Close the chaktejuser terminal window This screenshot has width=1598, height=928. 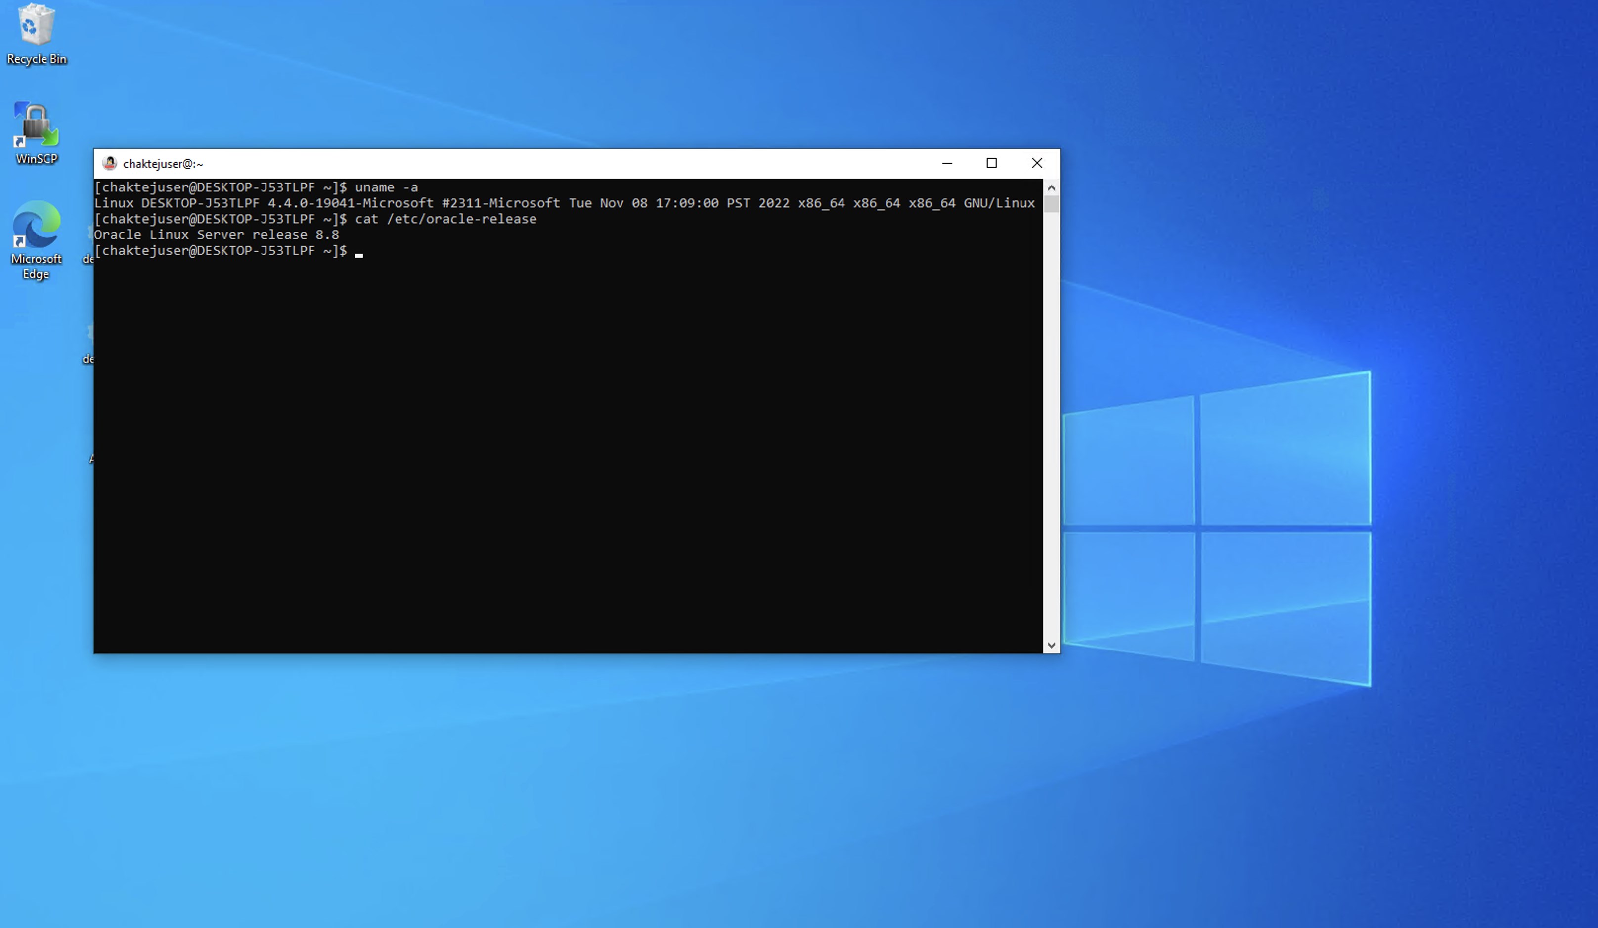tap(1037, 164)
